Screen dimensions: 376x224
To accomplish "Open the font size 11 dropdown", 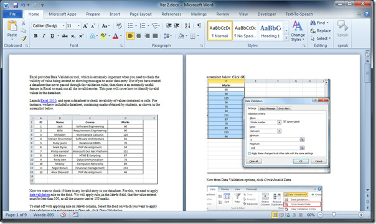I will tap(78, 26).
